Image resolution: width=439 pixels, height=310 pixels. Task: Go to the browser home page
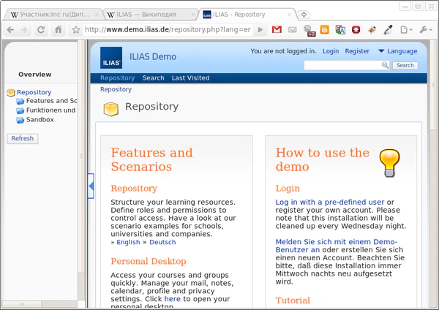point(59,30)
